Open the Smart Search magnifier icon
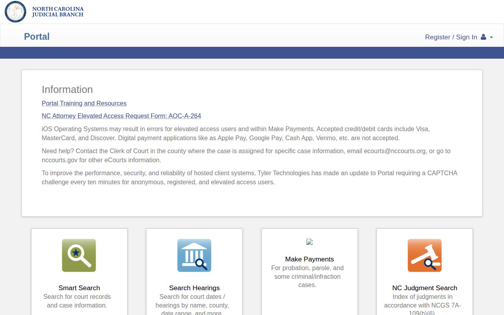This screenshot has height=315, width=504. 79,255
